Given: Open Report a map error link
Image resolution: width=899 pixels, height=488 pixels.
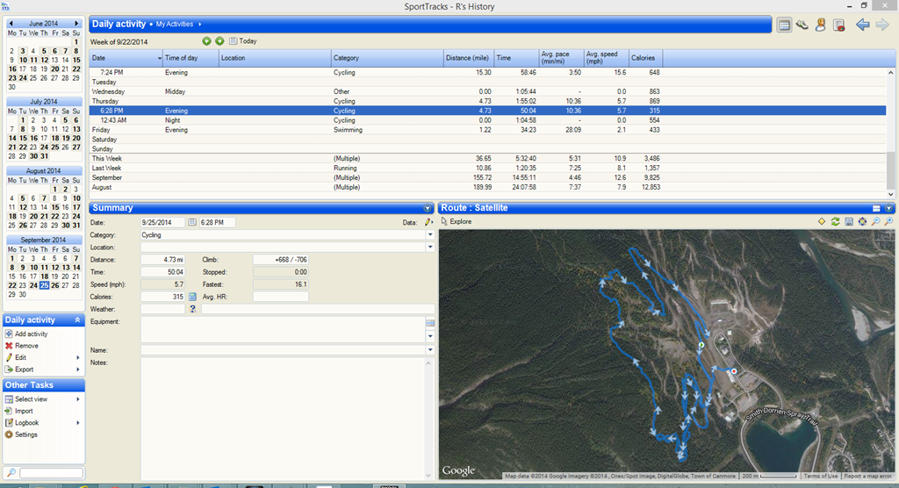Looking at the screenshot, I should coord(867,476).
